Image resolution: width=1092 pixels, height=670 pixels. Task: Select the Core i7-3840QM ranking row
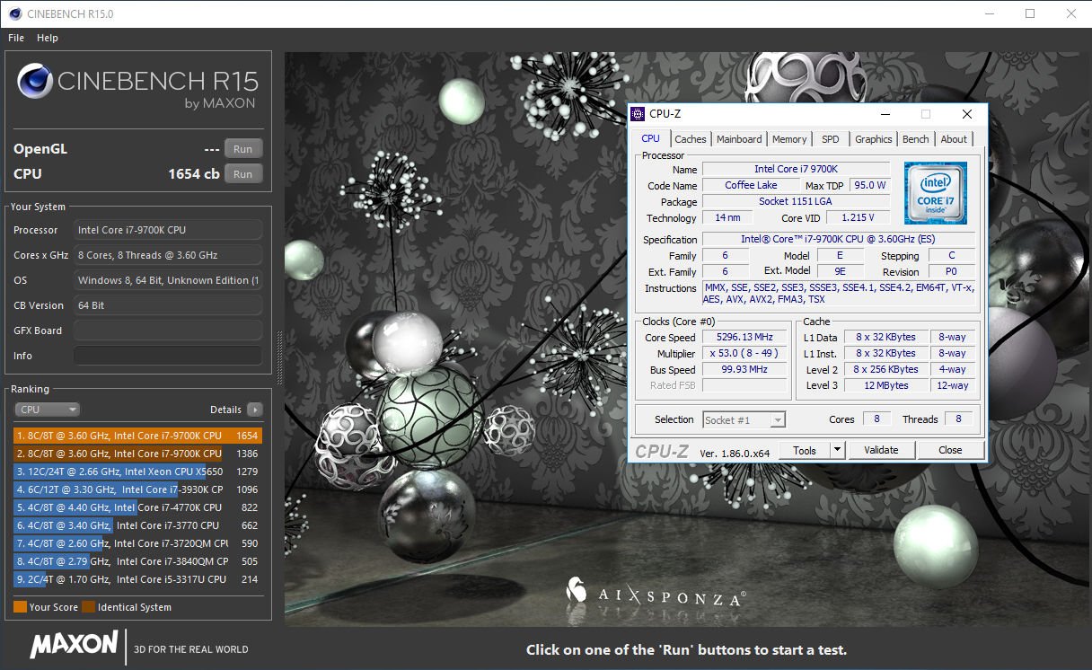137,561
